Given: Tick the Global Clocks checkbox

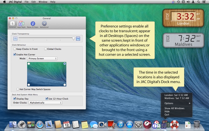Looking at the screenshot, I should point(45,49).
